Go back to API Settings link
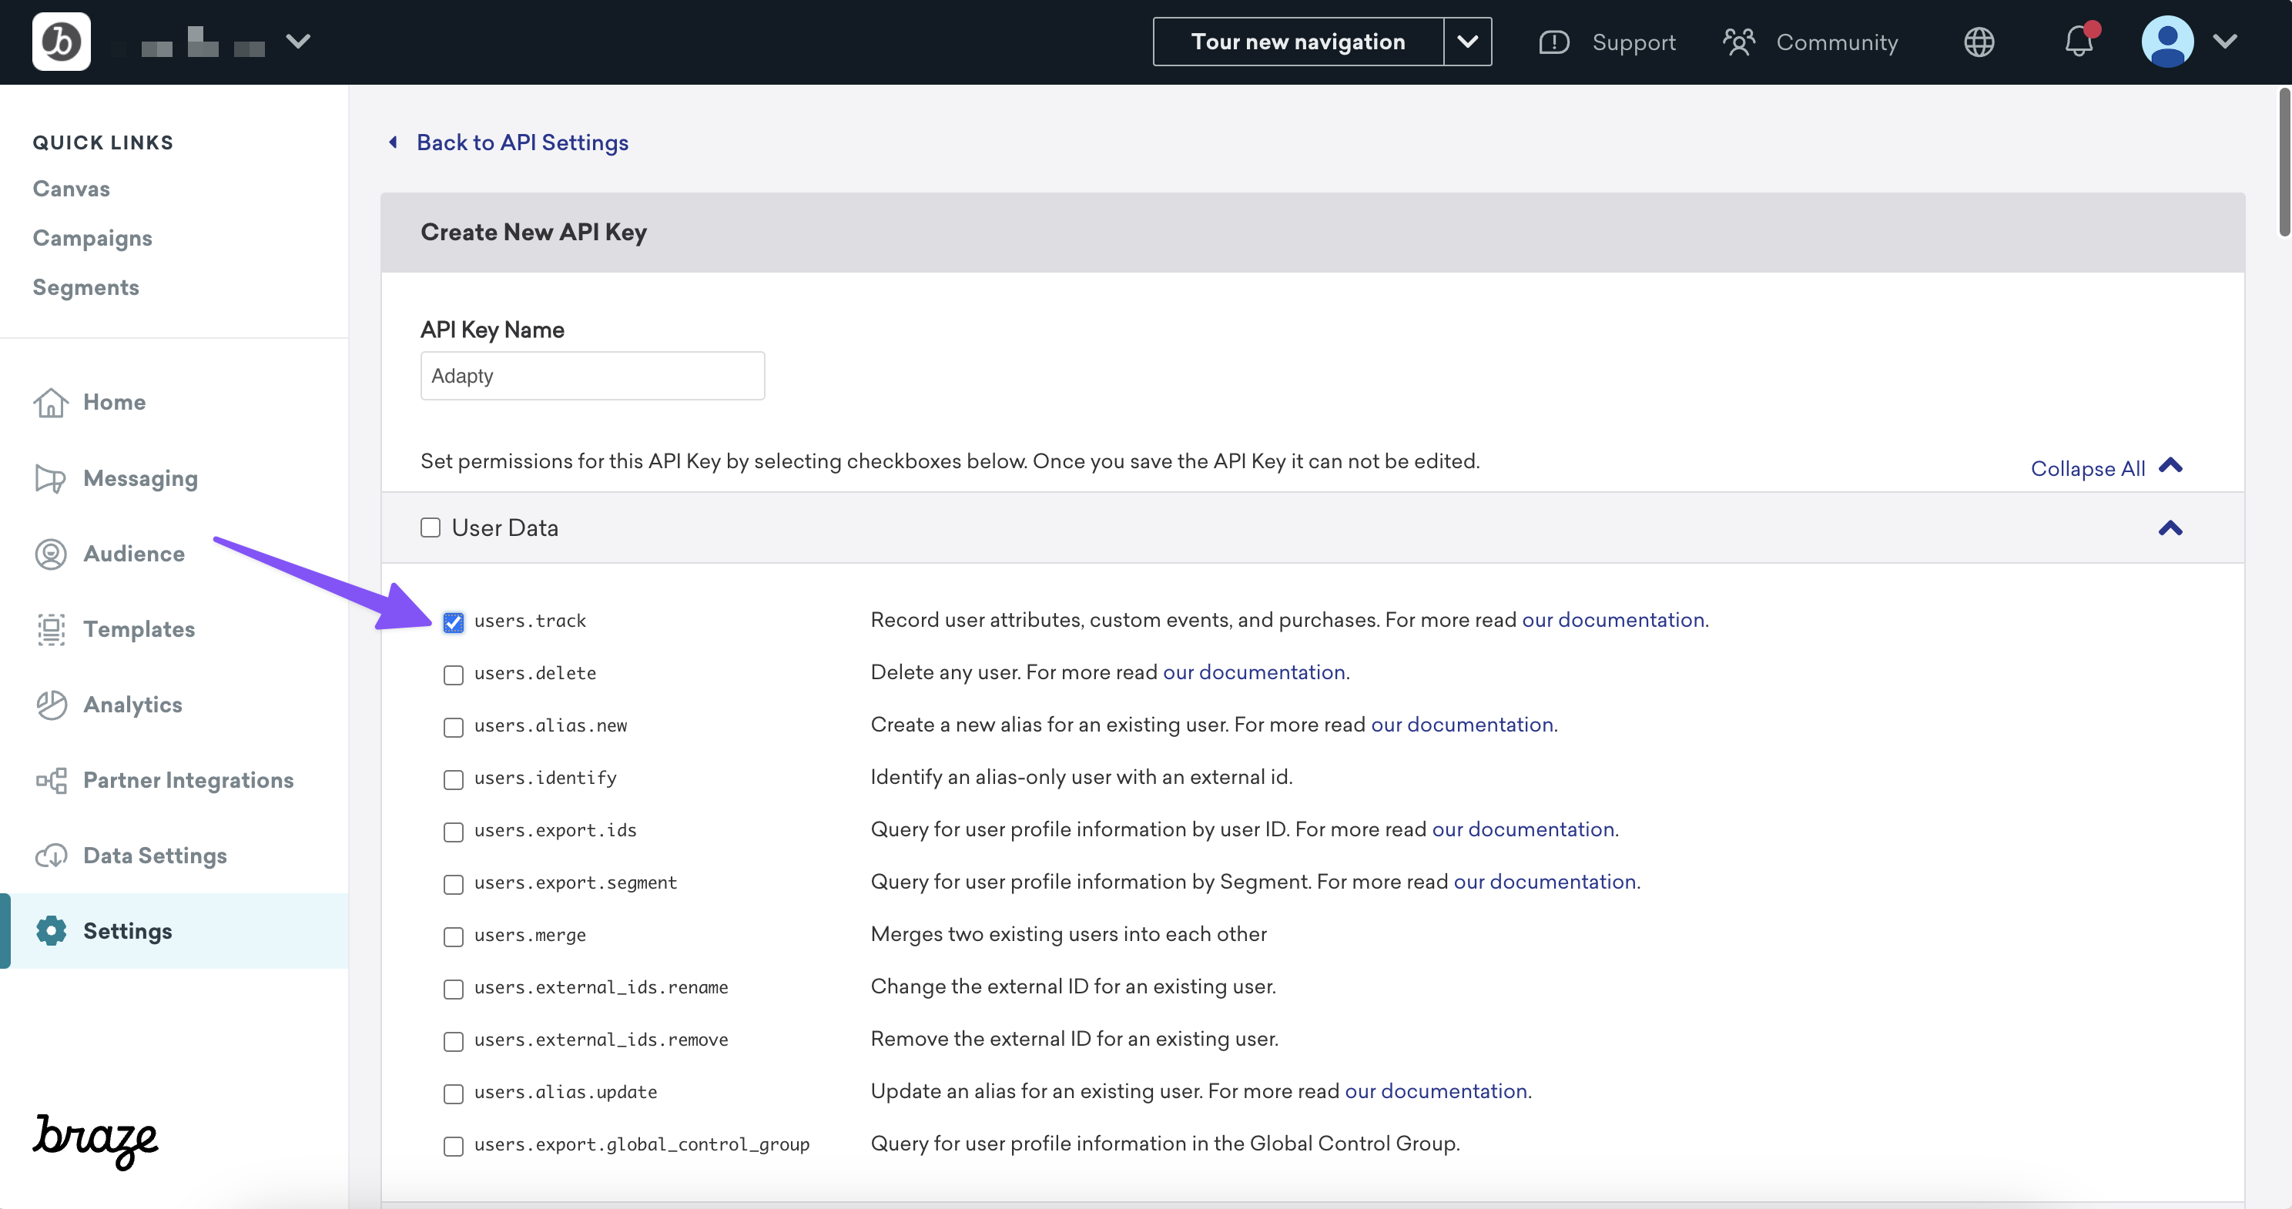The height and width of the screenshot is (1209, 2292). 521,142
